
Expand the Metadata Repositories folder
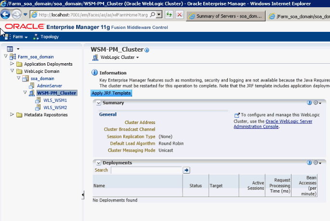(12, 114)
